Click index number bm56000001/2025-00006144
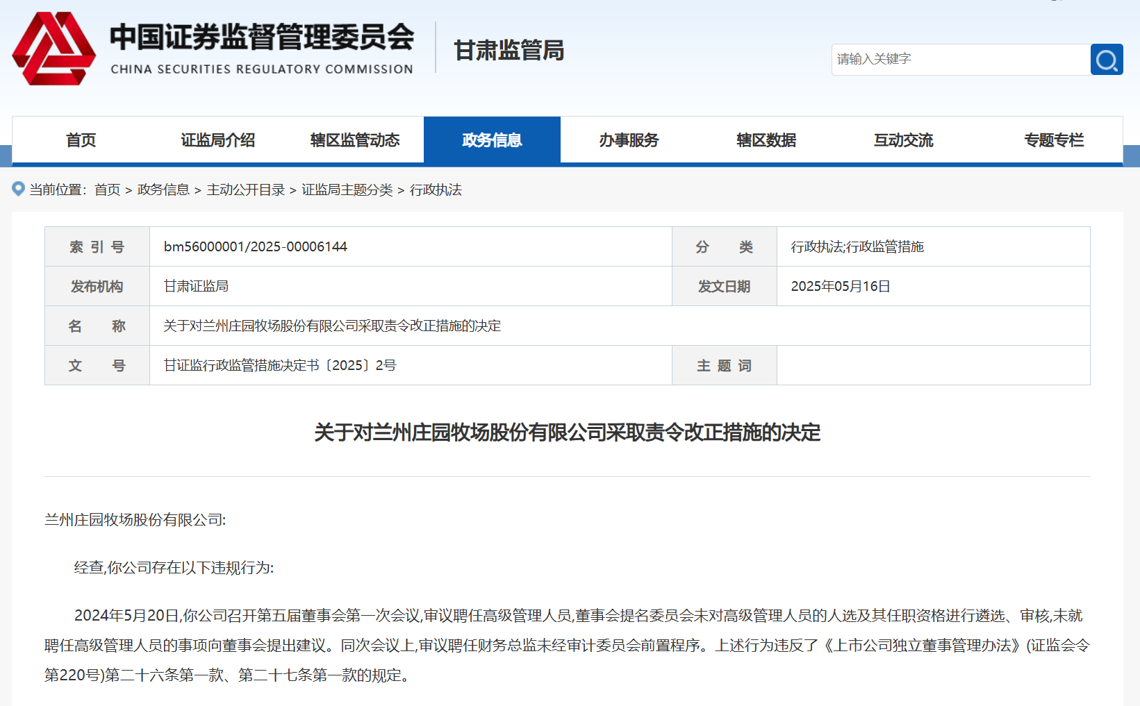Screen dimensions: 1140x706 (x=256, y=246)
